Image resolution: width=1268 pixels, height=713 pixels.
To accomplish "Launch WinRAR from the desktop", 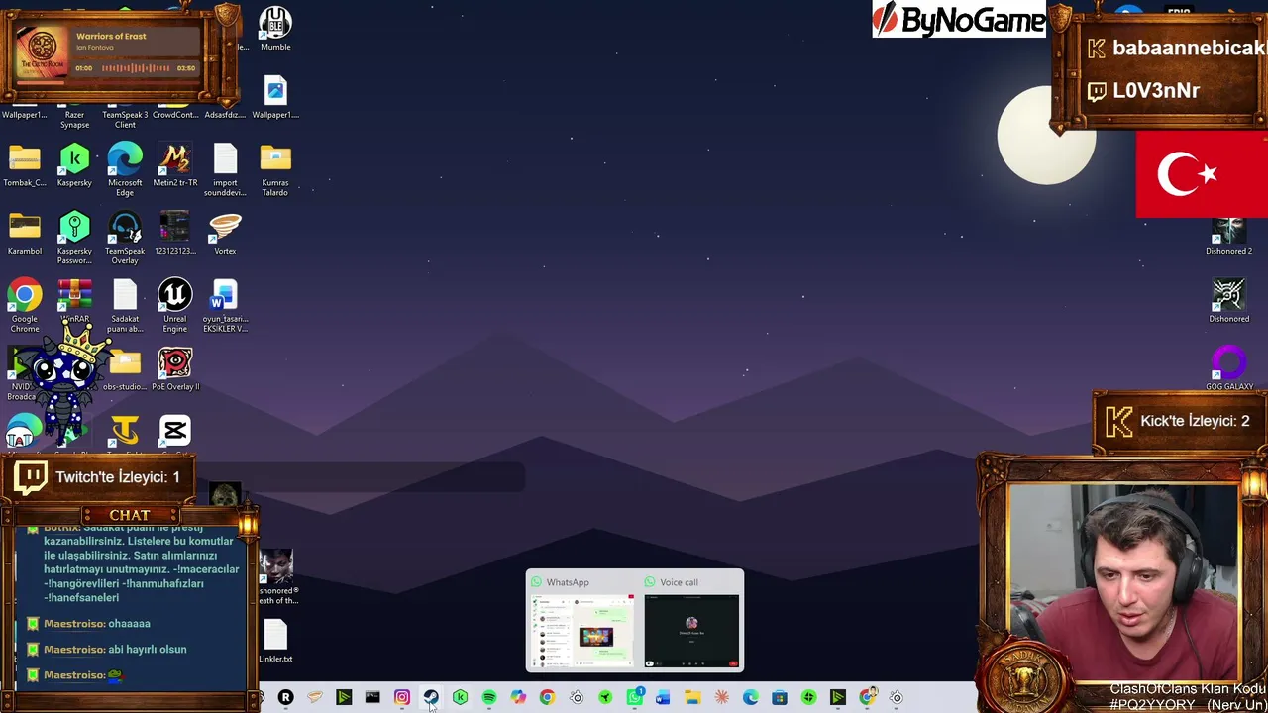I will pyautogui.click(x=74, y=302).
